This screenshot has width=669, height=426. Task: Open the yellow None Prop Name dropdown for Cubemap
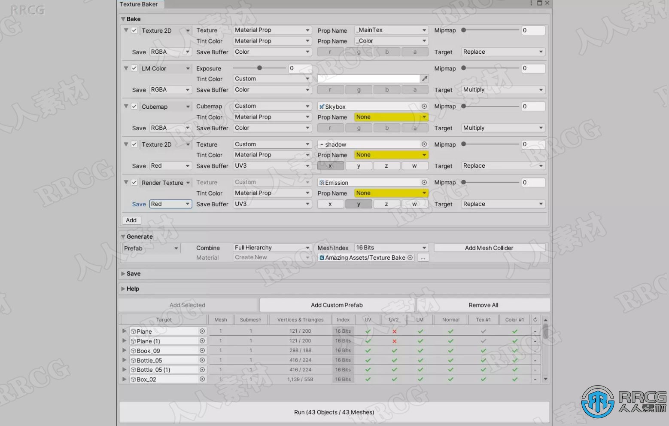(x=391, y=117)
